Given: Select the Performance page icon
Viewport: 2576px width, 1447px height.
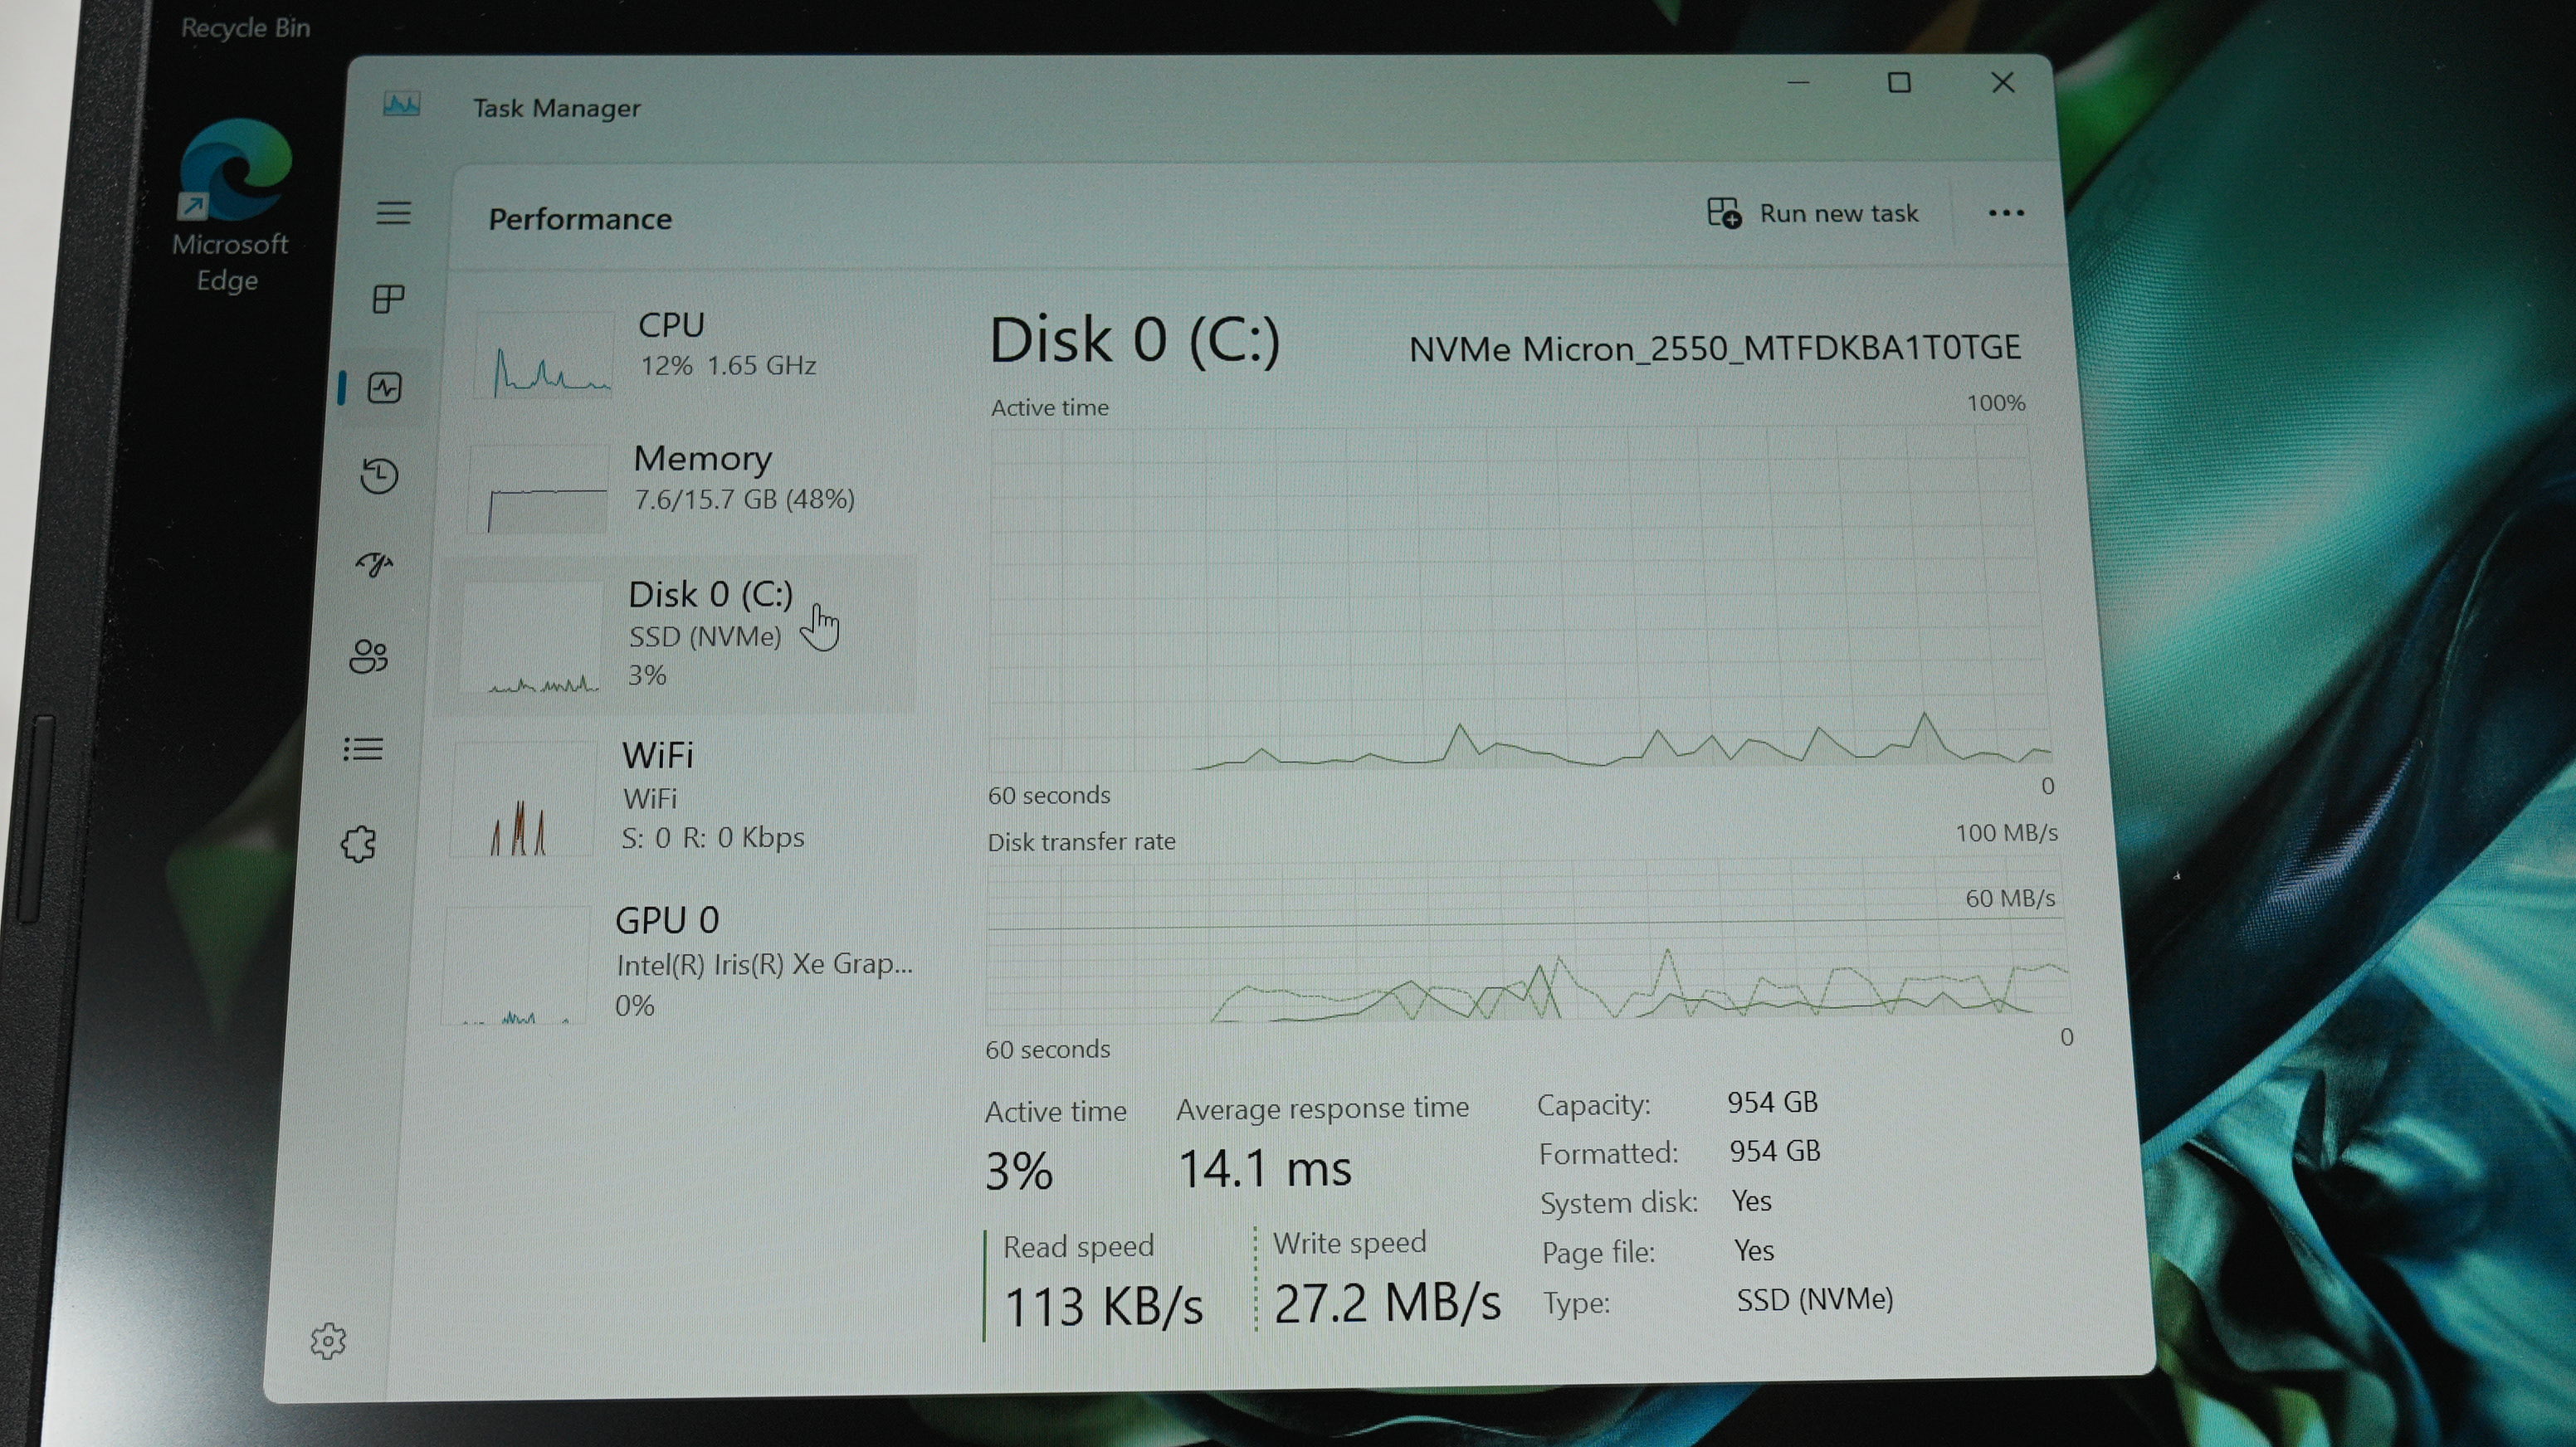Looking at the screenshot, I should pyautogui.click(x=384, y=388).
